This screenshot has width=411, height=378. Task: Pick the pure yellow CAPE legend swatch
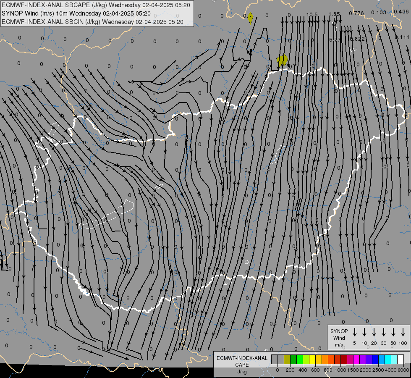tap(312, 359)
